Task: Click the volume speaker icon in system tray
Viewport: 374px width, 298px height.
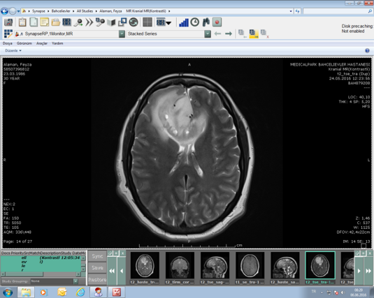Action: 343,292
